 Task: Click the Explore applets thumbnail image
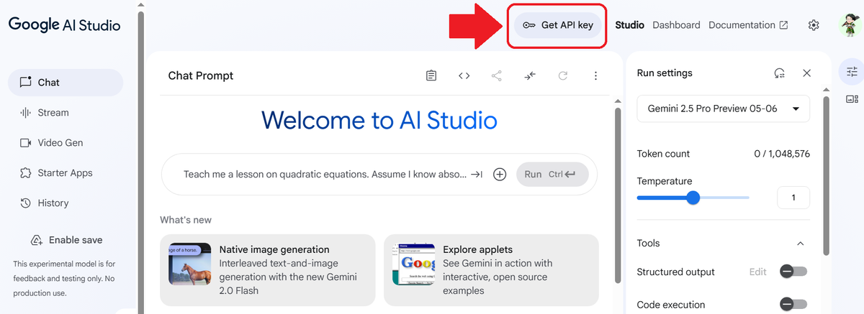click(413, 264)
